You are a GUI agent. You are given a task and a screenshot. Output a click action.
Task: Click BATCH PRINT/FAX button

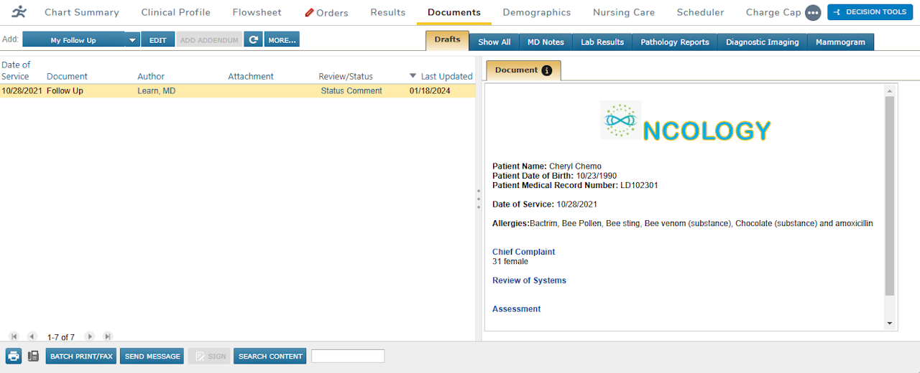click(81, 356)
